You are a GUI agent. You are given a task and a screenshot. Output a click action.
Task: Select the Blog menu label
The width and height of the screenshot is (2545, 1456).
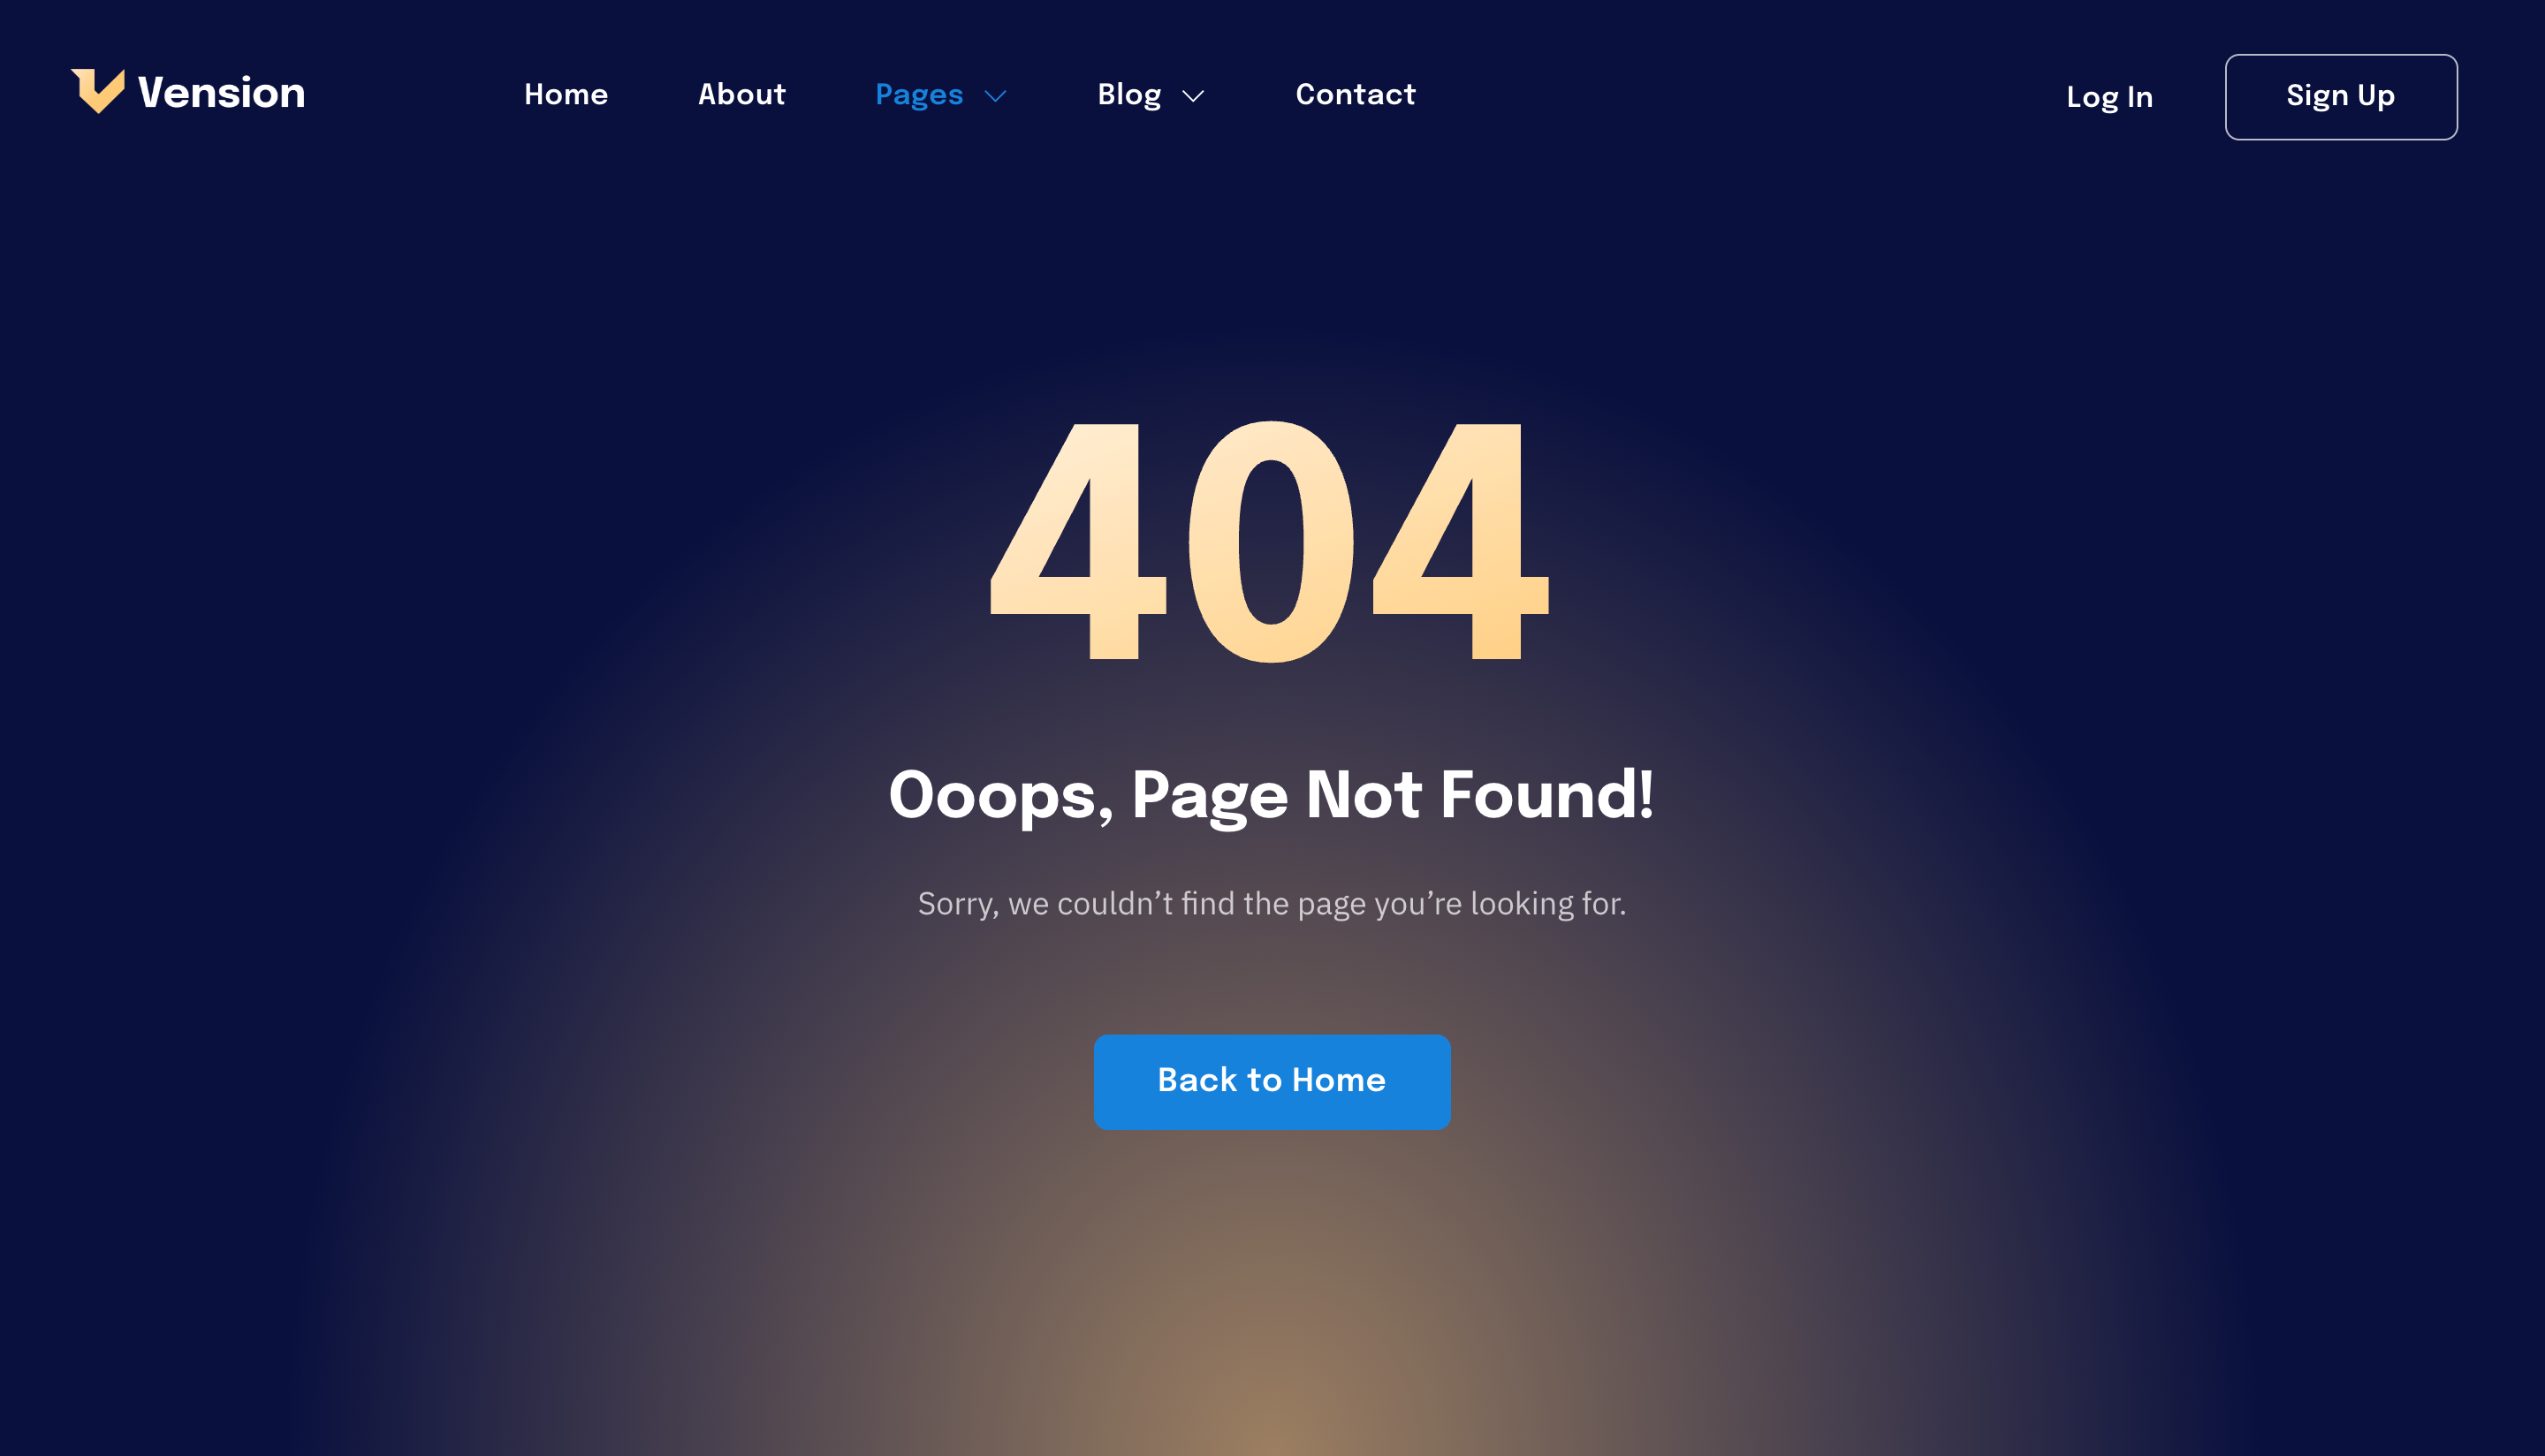(x=1129, y=96)
